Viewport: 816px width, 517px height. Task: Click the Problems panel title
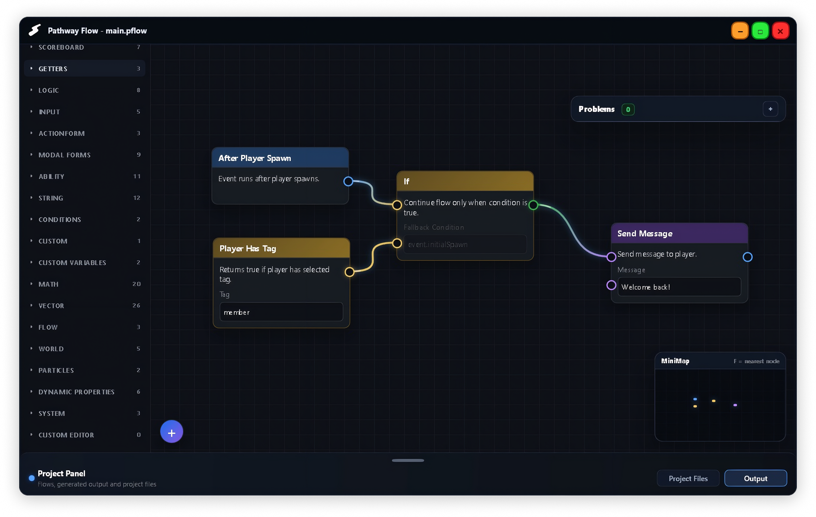click(596, 109)
